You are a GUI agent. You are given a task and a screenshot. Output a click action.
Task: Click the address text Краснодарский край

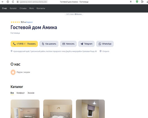55,51
